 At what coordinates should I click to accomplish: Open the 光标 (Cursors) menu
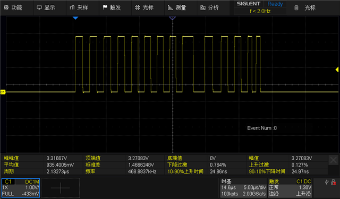pos(148,7)
